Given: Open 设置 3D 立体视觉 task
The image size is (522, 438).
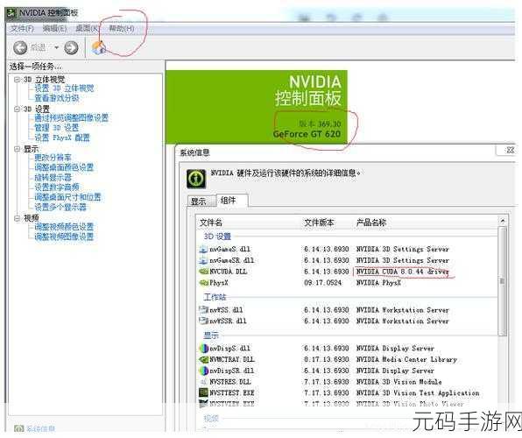Looking at the screenshot, I should pos(64,88).
